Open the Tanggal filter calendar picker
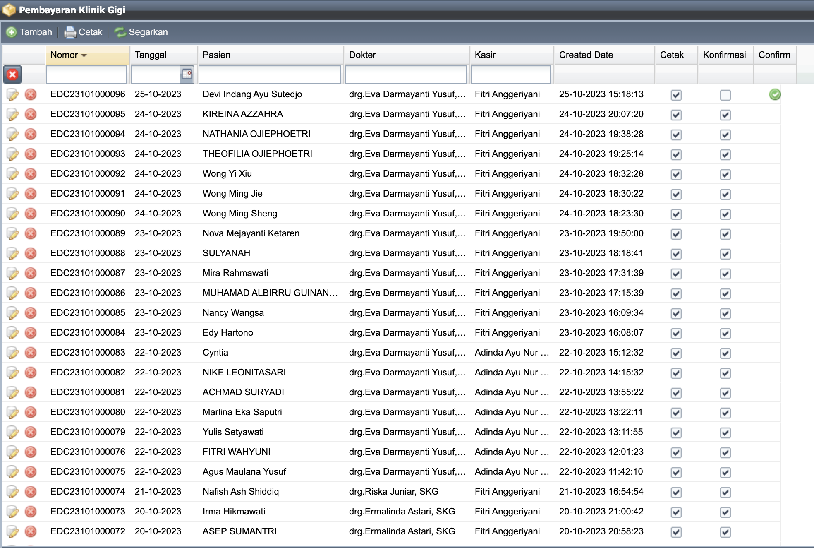Viewport: 814px width, 548px height. (187, 75)
